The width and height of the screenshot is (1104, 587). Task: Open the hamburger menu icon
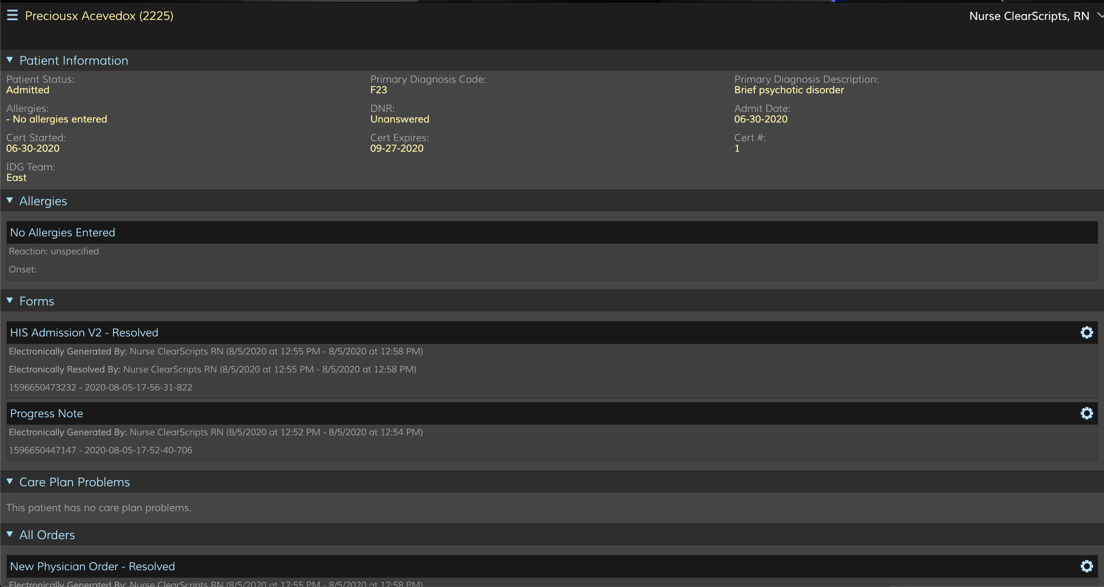pos(12,16)
